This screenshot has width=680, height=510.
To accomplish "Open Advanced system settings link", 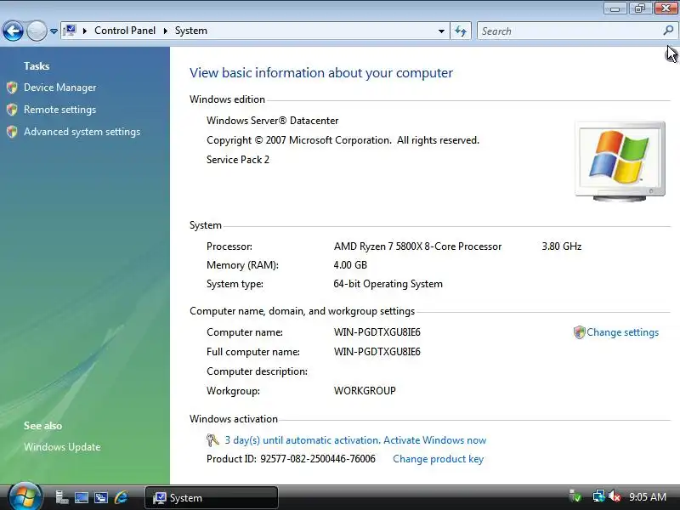I will point(82,132).
